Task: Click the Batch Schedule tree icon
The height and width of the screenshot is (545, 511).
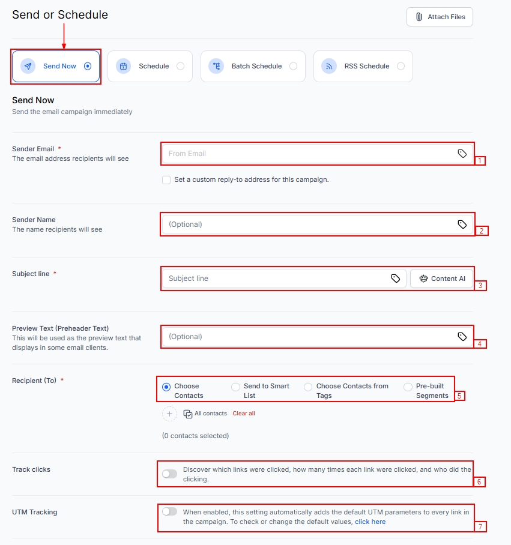Action: point(216,66)
